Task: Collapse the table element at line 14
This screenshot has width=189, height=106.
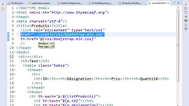Action: coord(15,65)
